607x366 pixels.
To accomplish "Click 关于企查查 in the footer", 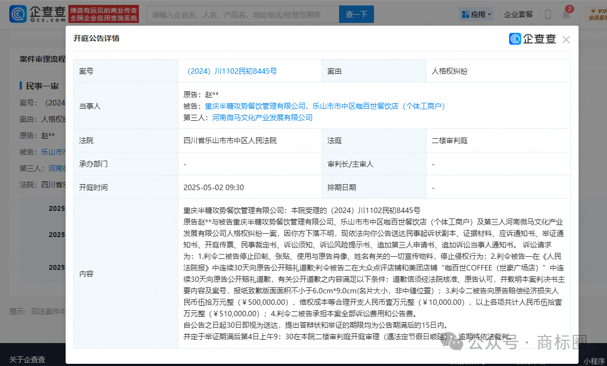I will 27,359.
